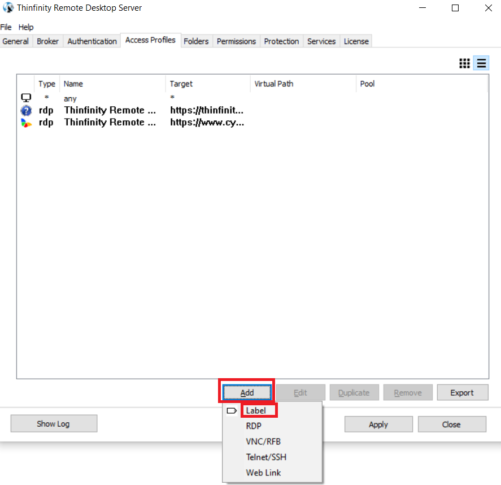Open the File menu
The width and height of the screenshot is (501, 485).
[x=6, y=27]
